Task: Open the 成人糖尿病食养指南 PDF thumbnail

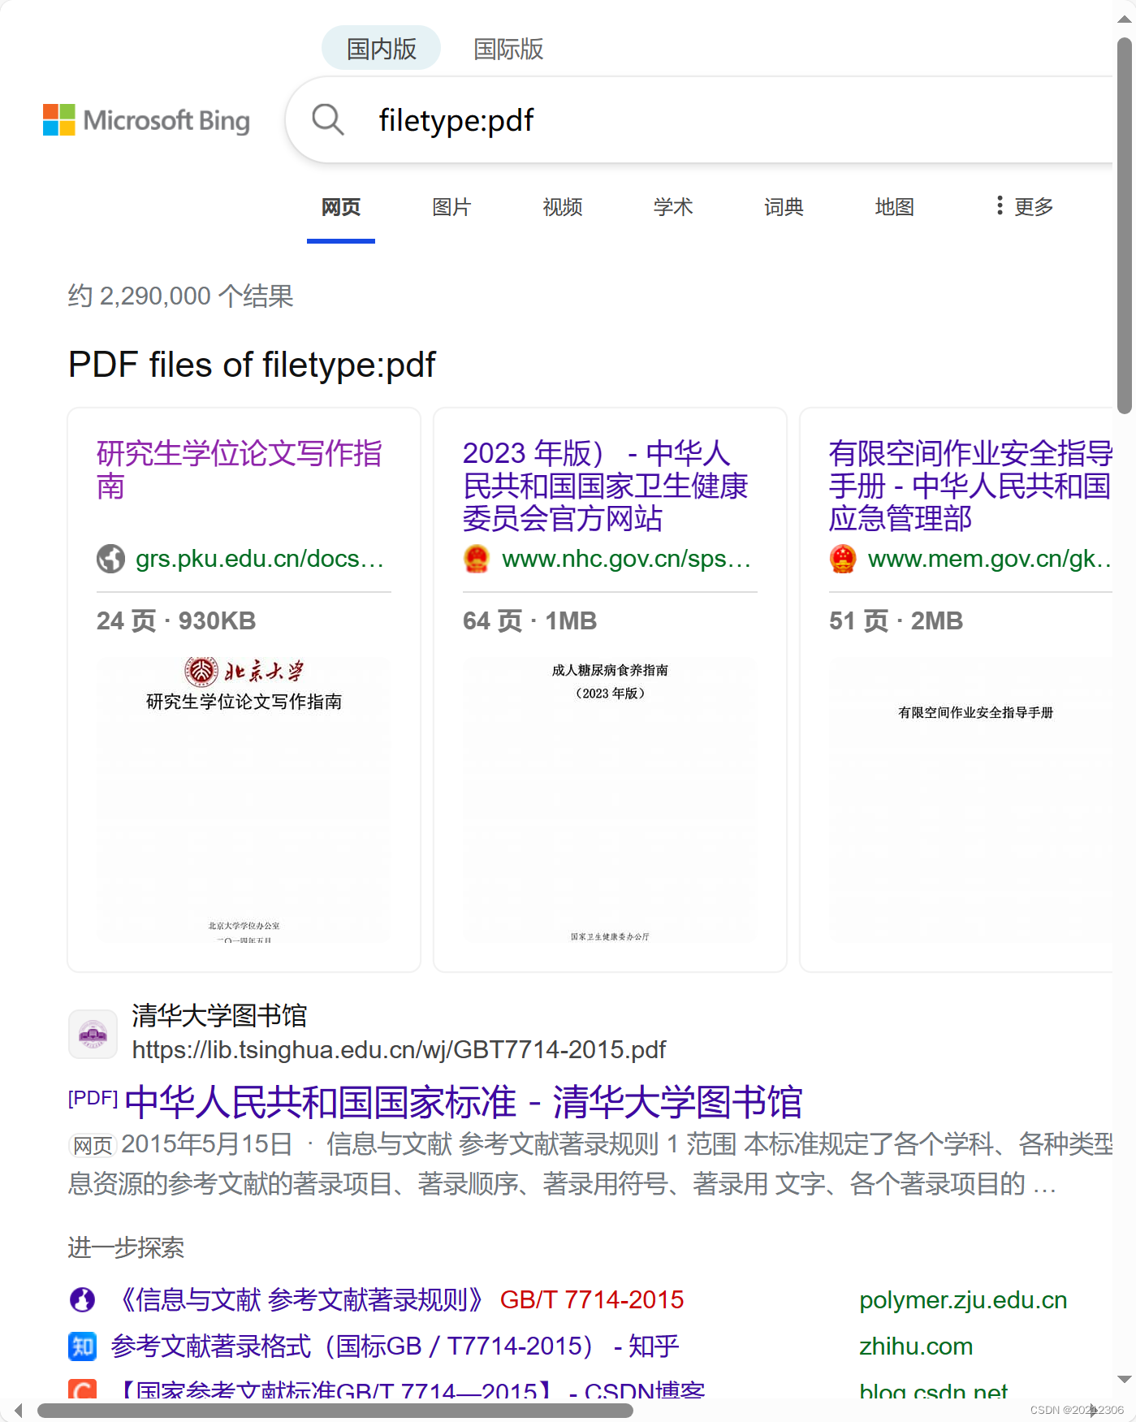Action: [610, 800]
